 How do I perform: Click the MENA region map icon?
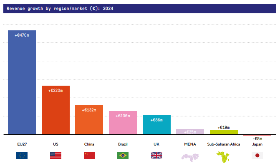pos(190,157)
